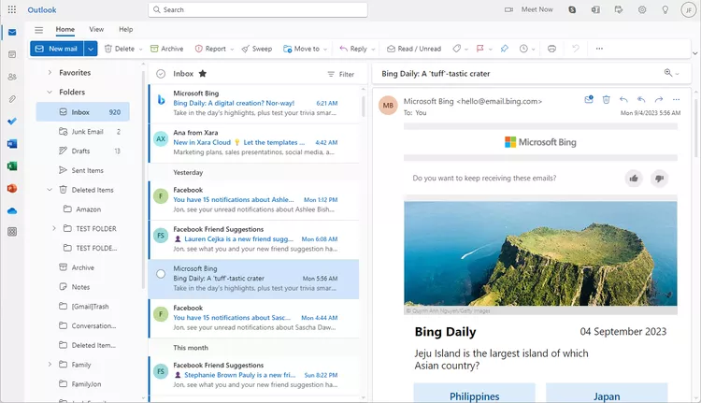Click thumbs down on keep receiving emails
The height and width of the screenshot is (403, 701).
[x=659, y=179]
